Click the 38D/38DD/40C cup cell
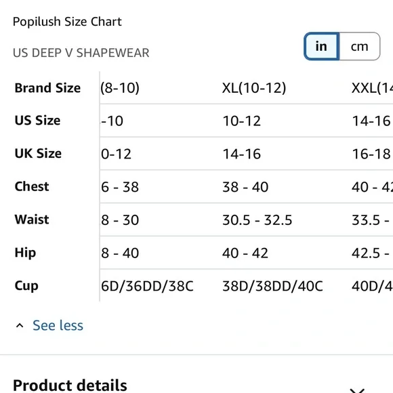Screen dimensions: 393x393 272,286
